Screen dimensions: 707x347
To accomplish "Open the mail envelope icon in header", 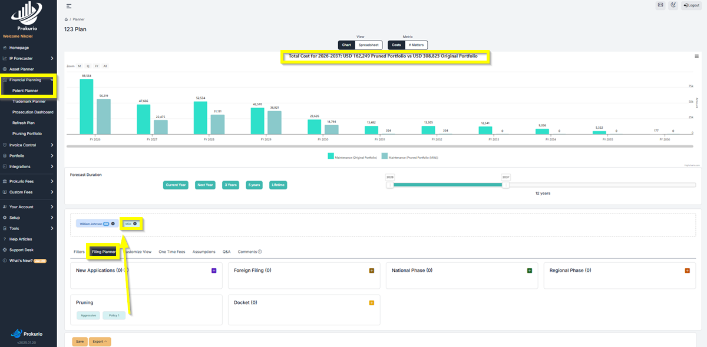I will [660, 5].
